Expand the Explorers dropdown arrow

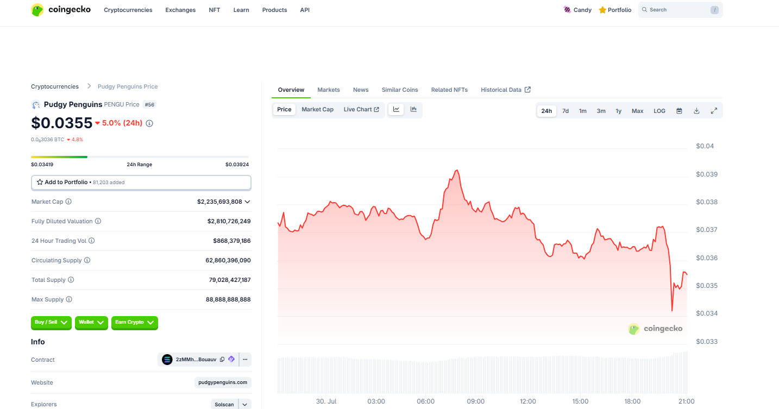(x=245, y=404)
